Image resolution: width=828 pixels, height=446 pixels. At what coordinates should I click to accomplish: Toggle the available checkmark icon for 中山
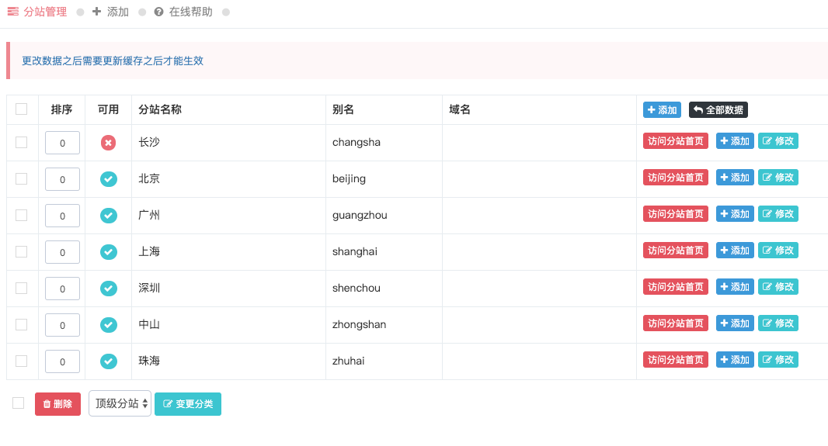(x=109, y=325)
